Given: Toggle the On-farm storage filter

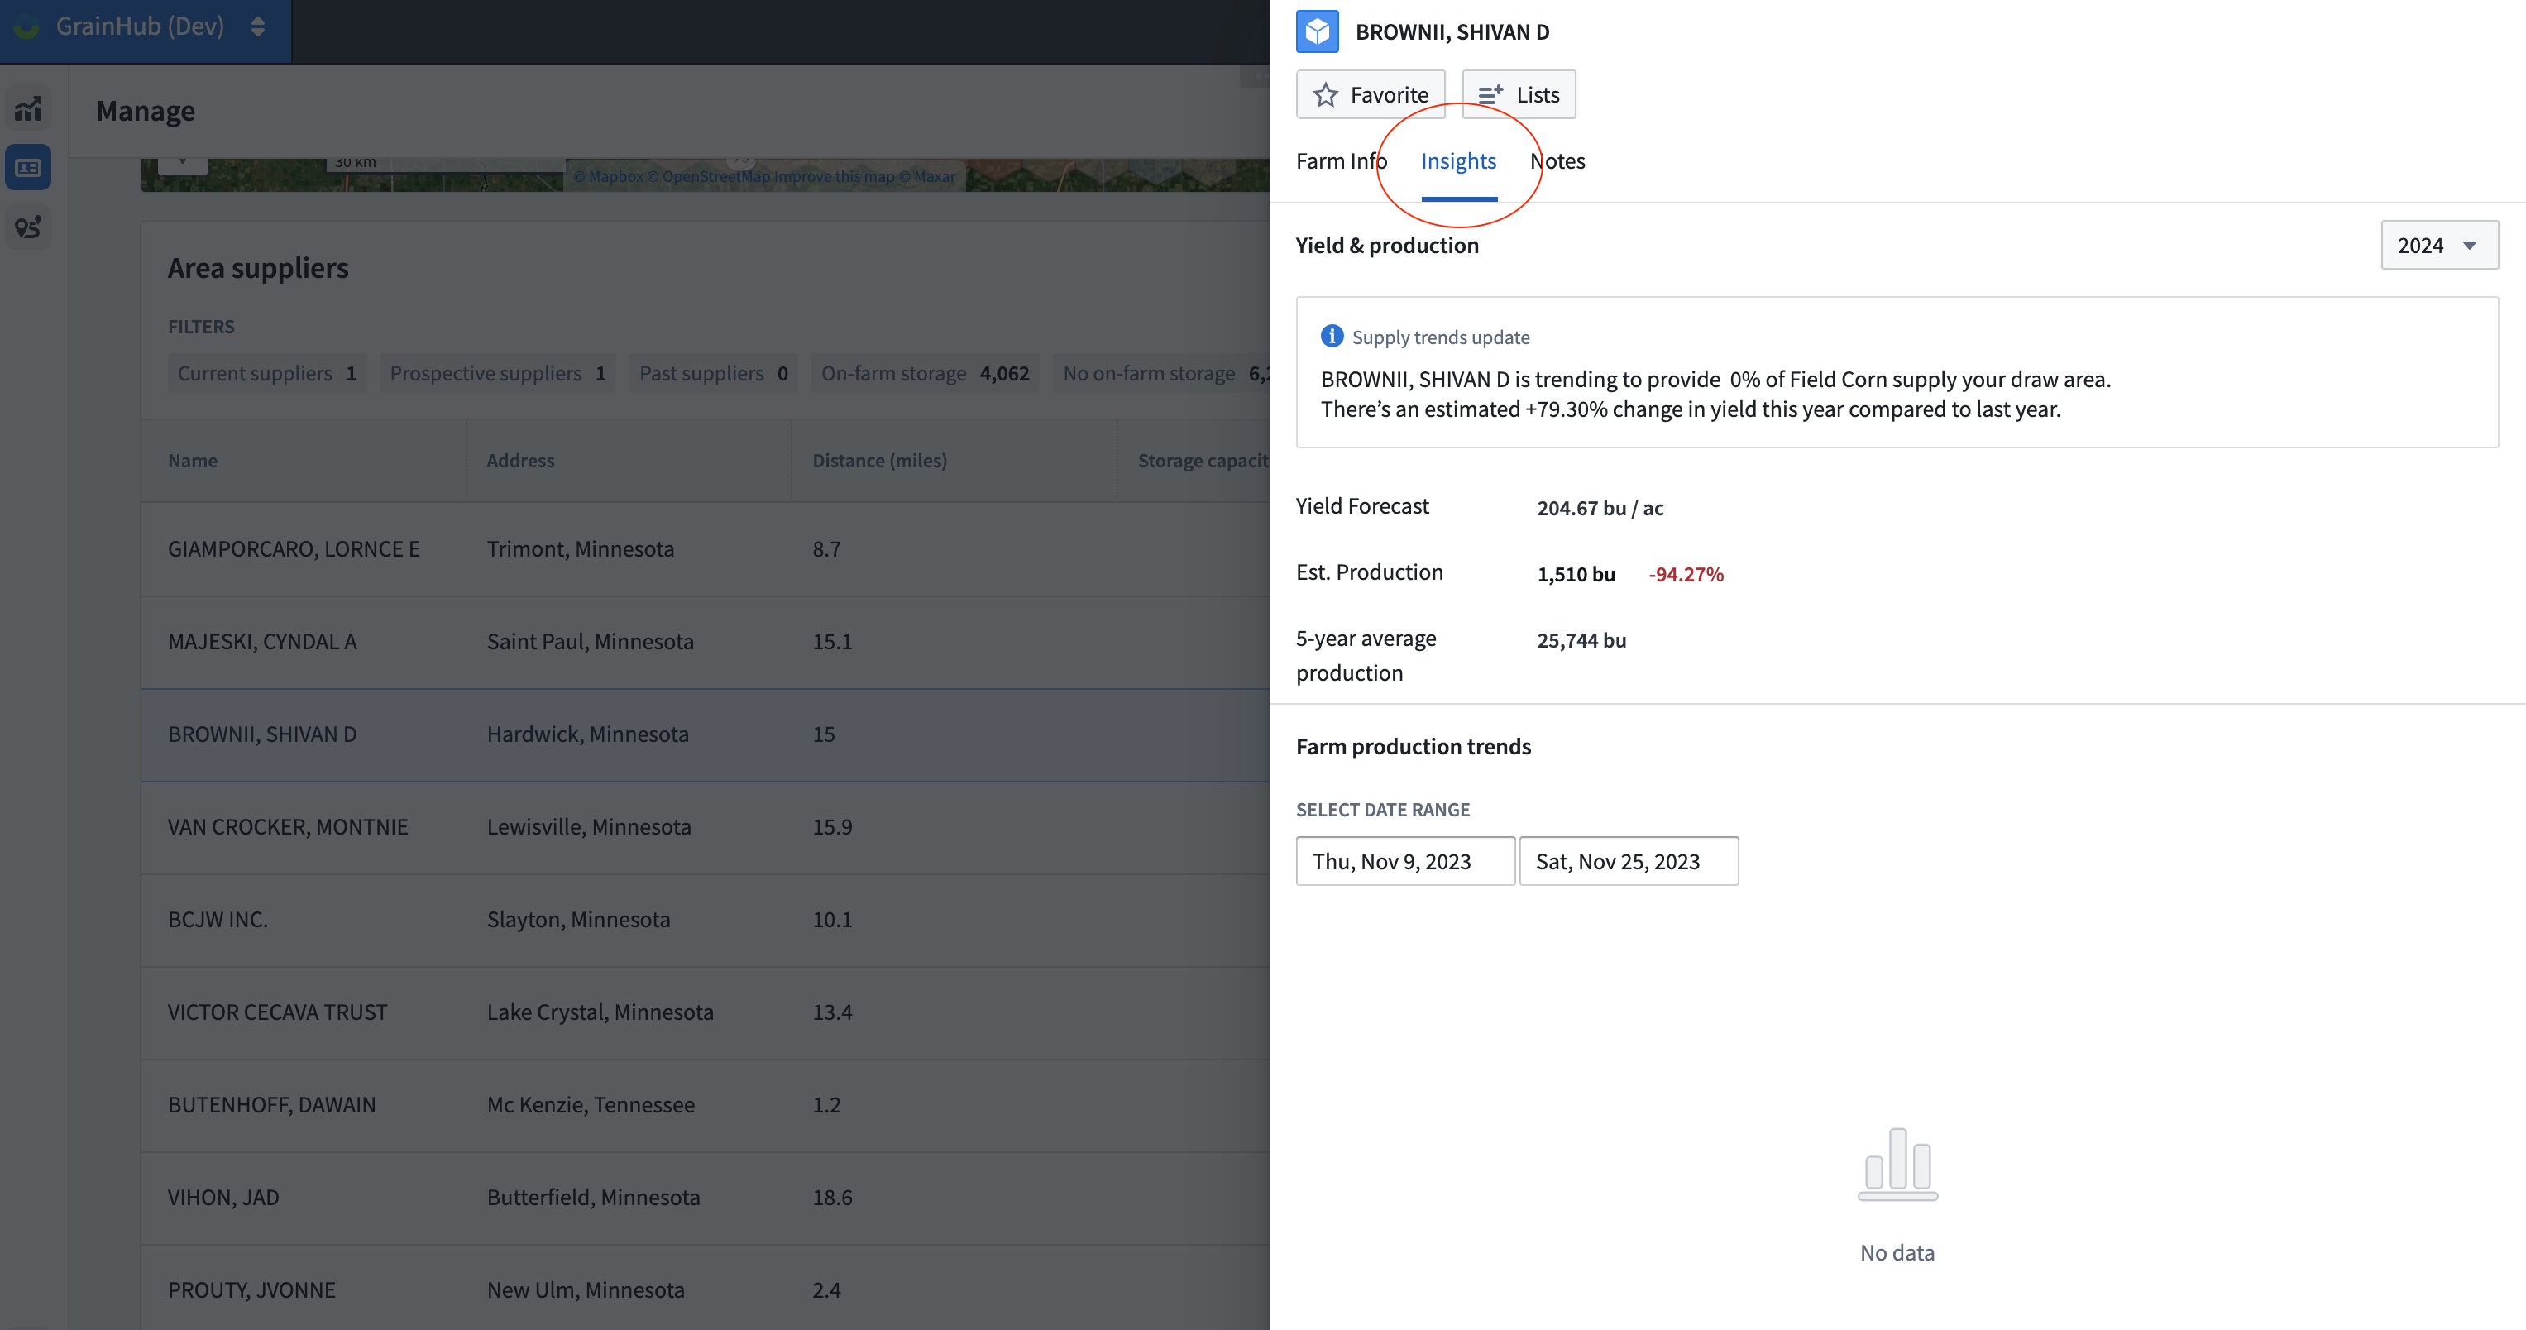Looking at the screenshot, I should (924, 373).
